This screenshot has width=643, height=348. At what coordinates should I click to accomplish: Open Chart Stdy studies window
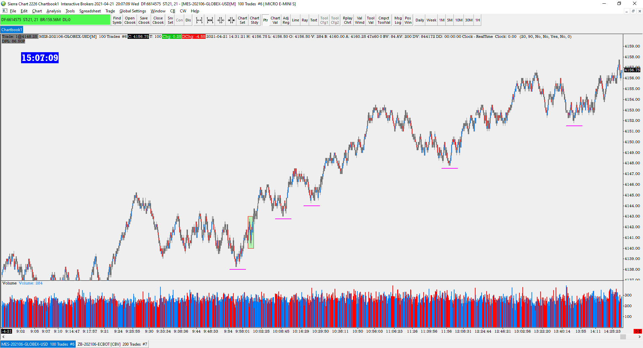[x=255, y=20]
